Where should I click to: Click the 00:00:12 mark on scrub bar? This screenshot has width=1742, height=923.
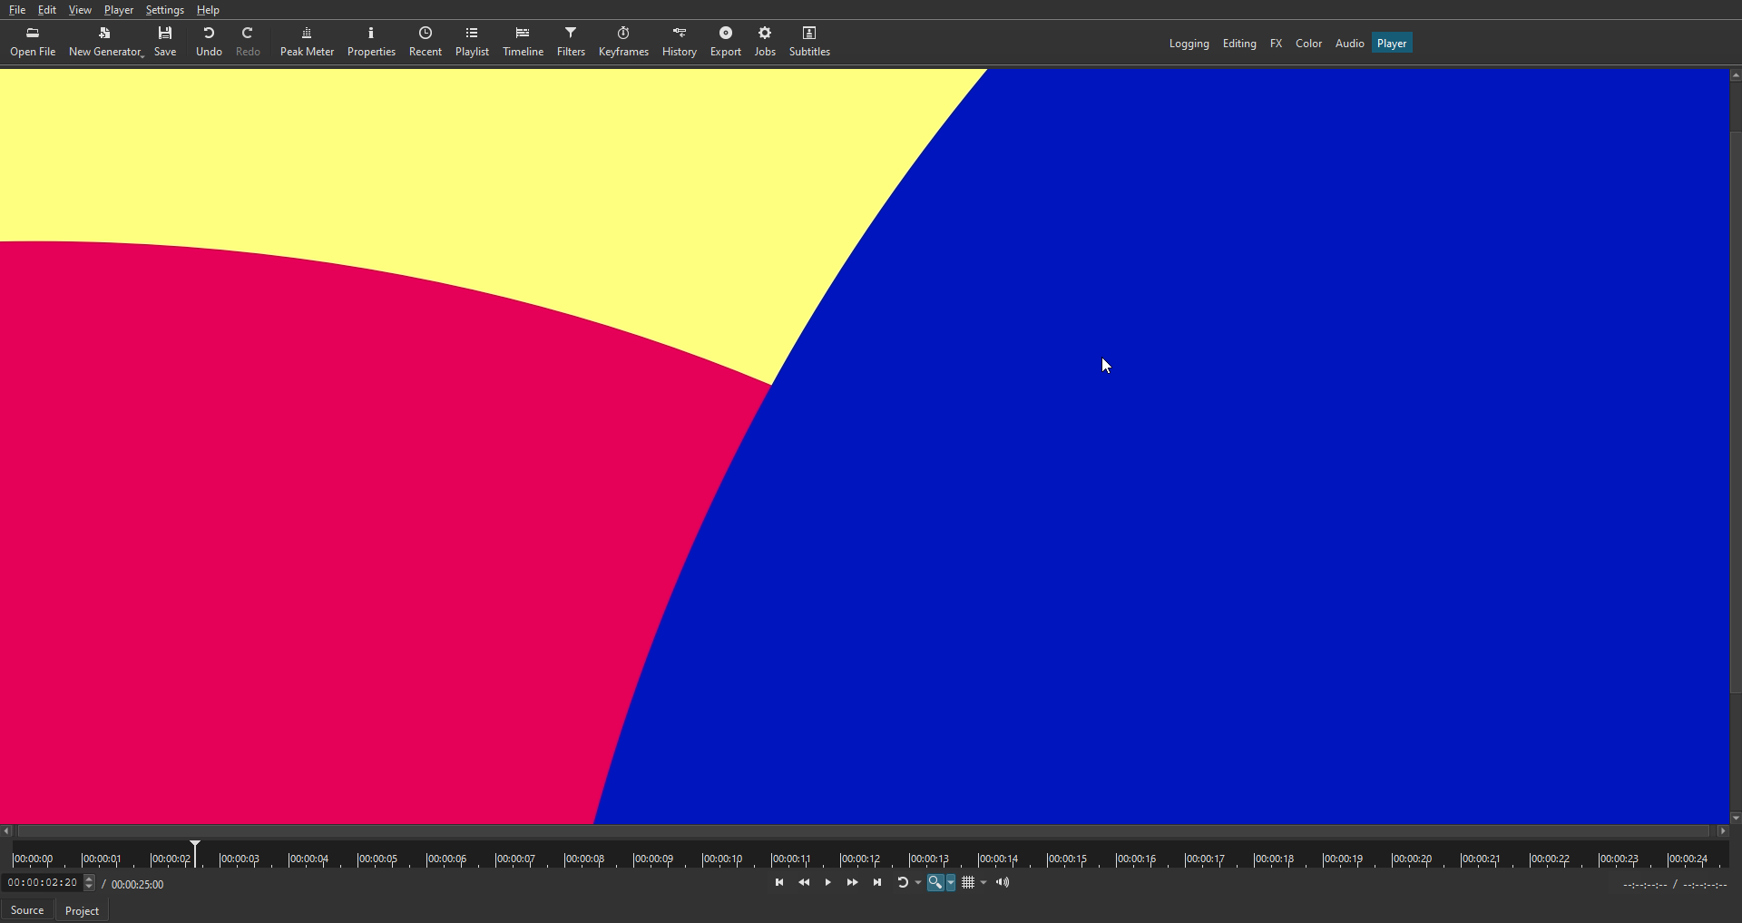pyautogui.click(x=841, y=859)
